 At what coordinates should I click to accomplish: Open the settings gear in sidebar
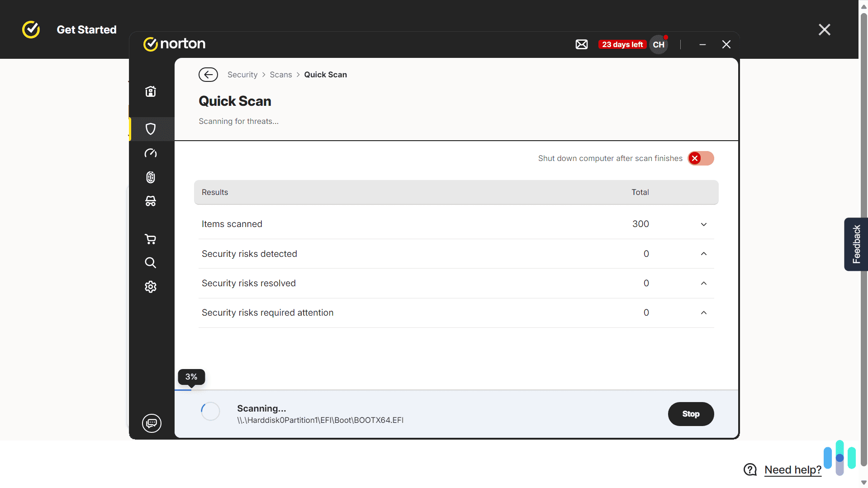pos(151,287)
